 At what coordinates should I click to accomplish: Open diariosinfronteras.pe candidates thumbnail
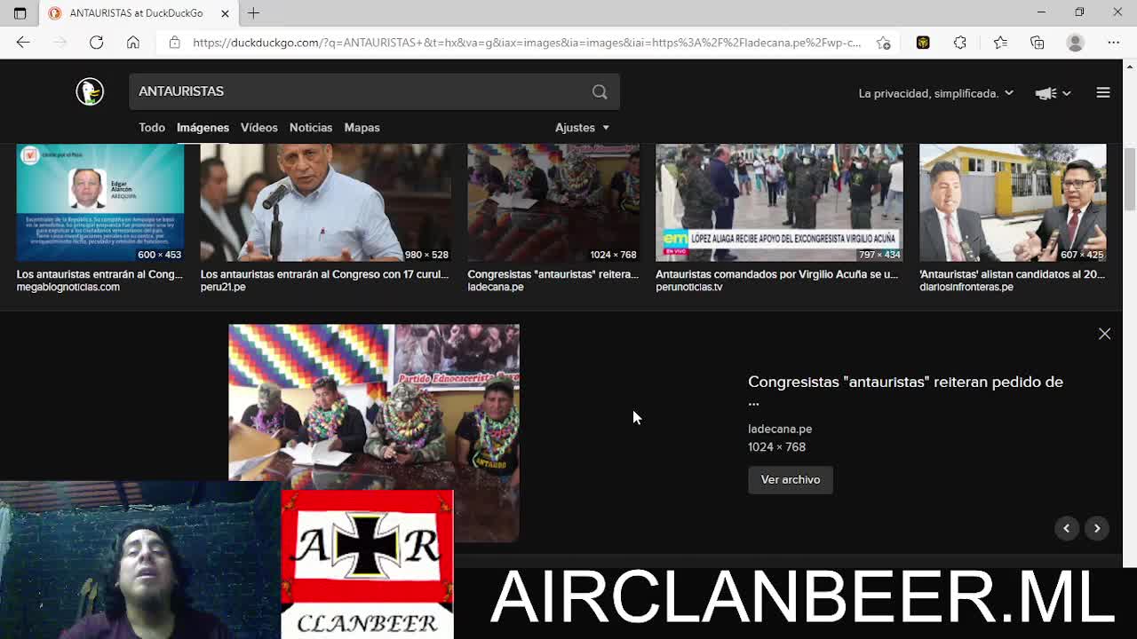(x=1013, y=203)
